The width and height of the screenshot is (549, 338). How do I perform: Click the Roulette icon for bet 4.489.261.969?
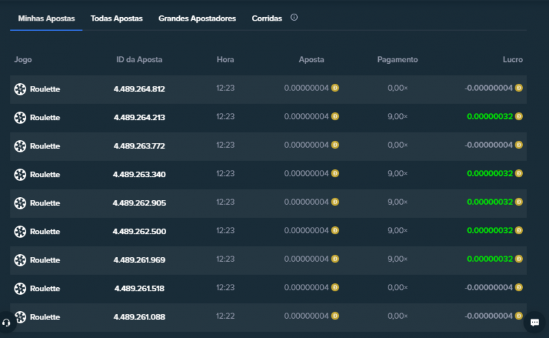pyautogui.click(x=20, y=260)
